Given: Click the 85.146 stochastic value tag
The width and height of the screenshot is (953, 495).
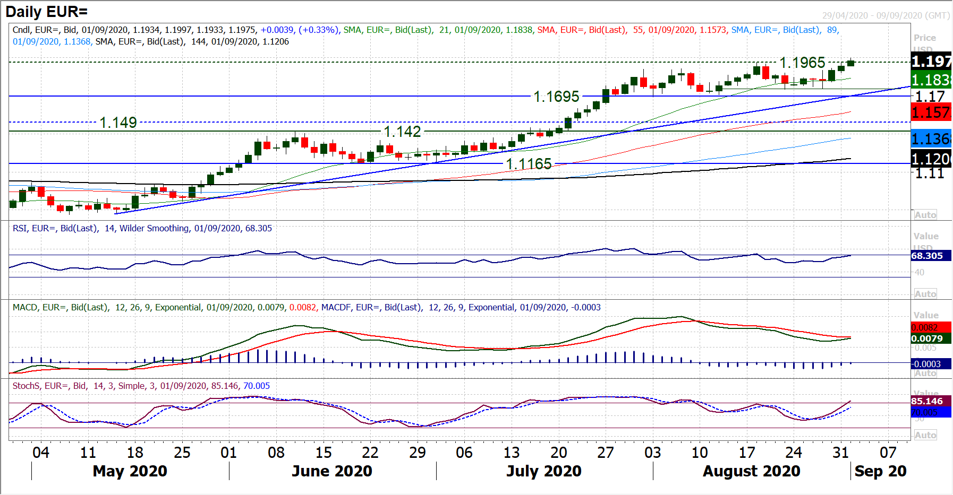Looking at the screenshot, I should pos(931,401).
